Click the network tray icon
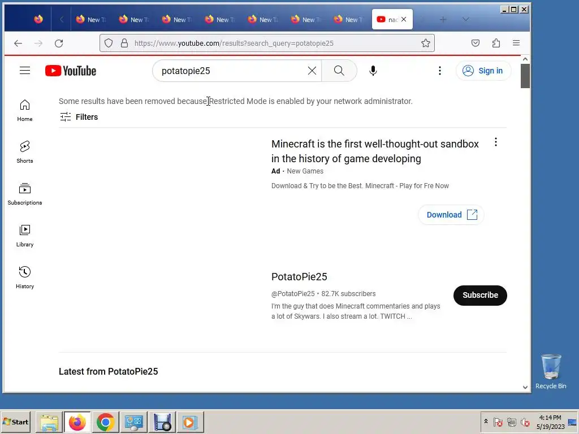The width and height of the screenshot is (579, 434). click(x=511, y=422)
